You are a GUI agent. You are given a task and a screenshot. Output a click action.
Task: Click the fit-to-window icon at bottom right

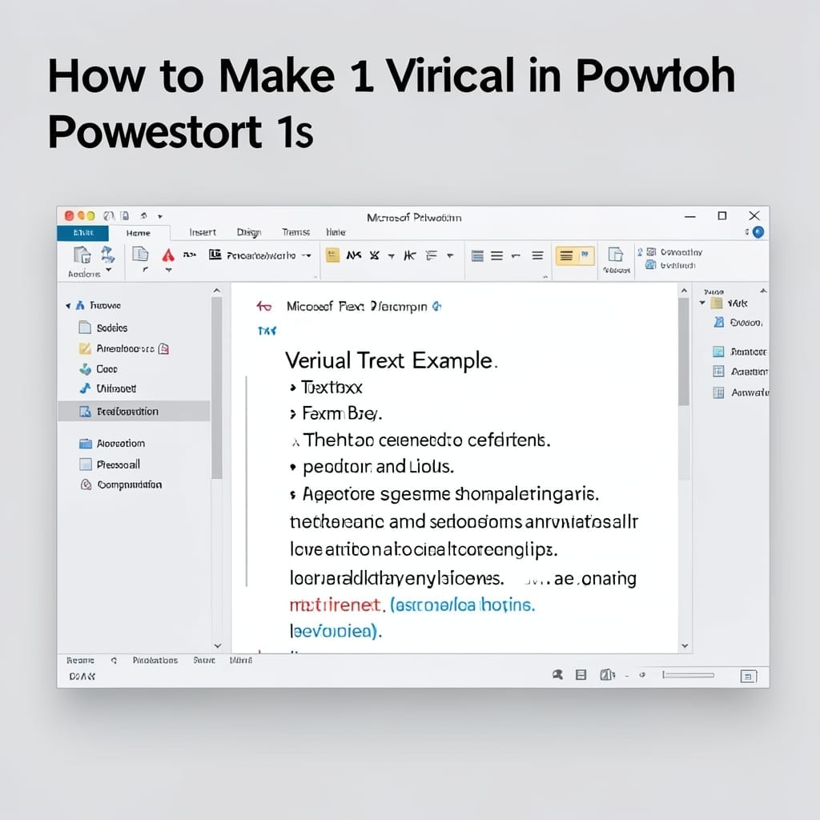(749, 676)
